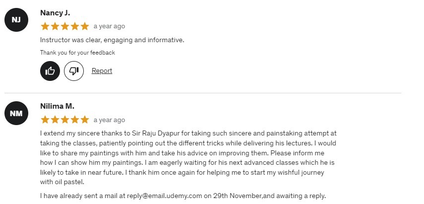Viewport: 424px width, 204px height.
Task: Click the NM reviewer avatar
Action: pos(16,114)
